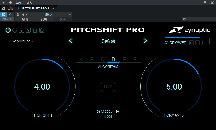The width and height of the screenshot is (216, 130).
Task: Click the 4.00 pitch shift value
Action: [x=42, y=87]
